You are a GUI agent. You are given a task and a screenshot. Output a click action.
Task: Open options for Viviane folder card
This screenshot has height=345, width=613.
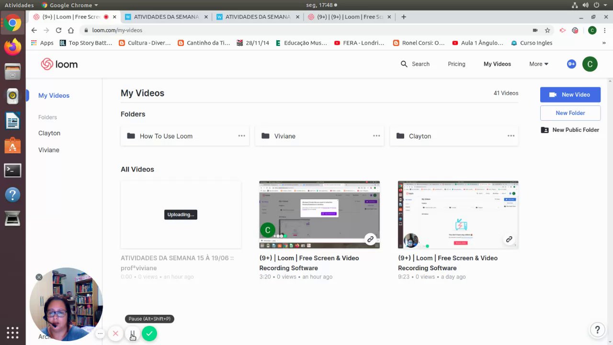376,136
